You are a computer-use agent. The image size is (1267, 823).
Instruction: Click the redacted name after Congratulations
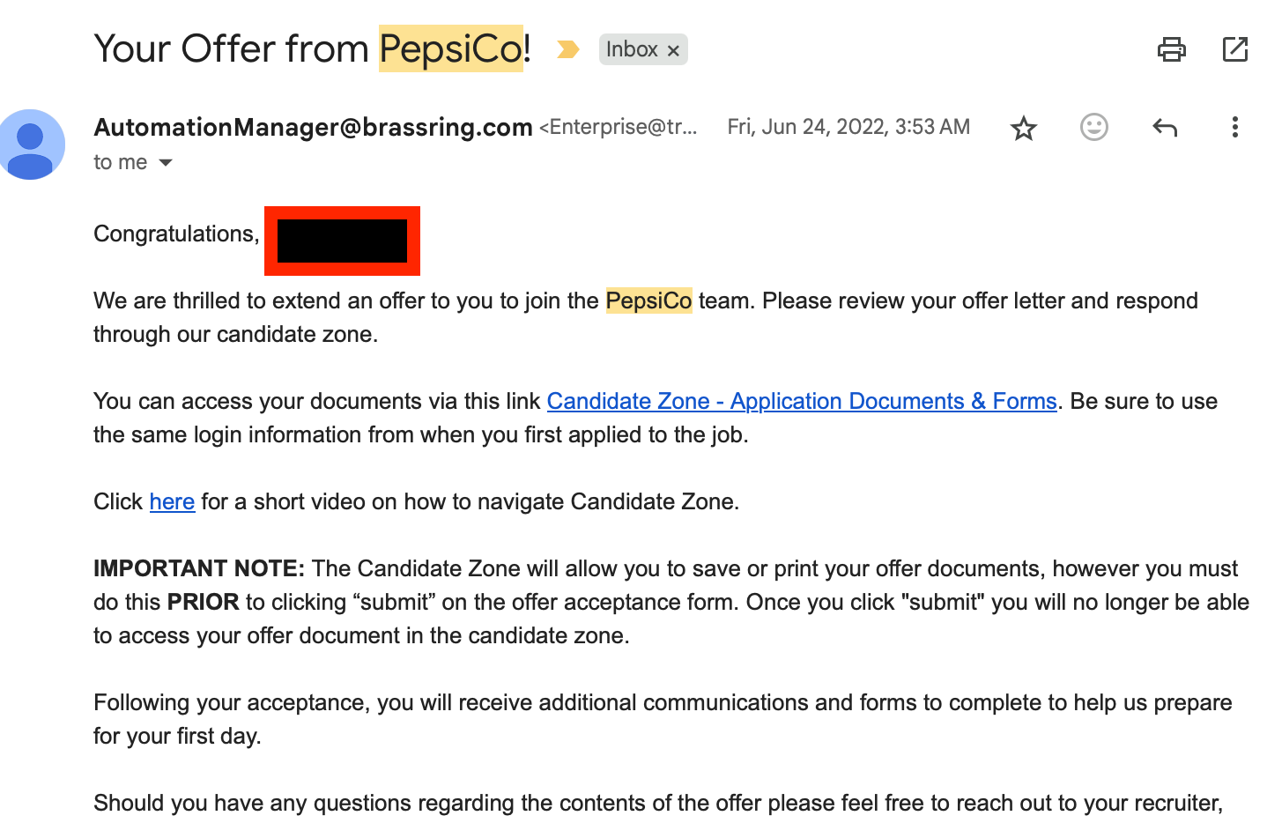(342, 241)
